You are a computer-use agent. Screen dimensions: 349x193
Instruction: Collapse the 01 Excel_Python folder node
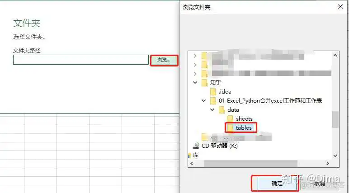(x=203, y=101)
